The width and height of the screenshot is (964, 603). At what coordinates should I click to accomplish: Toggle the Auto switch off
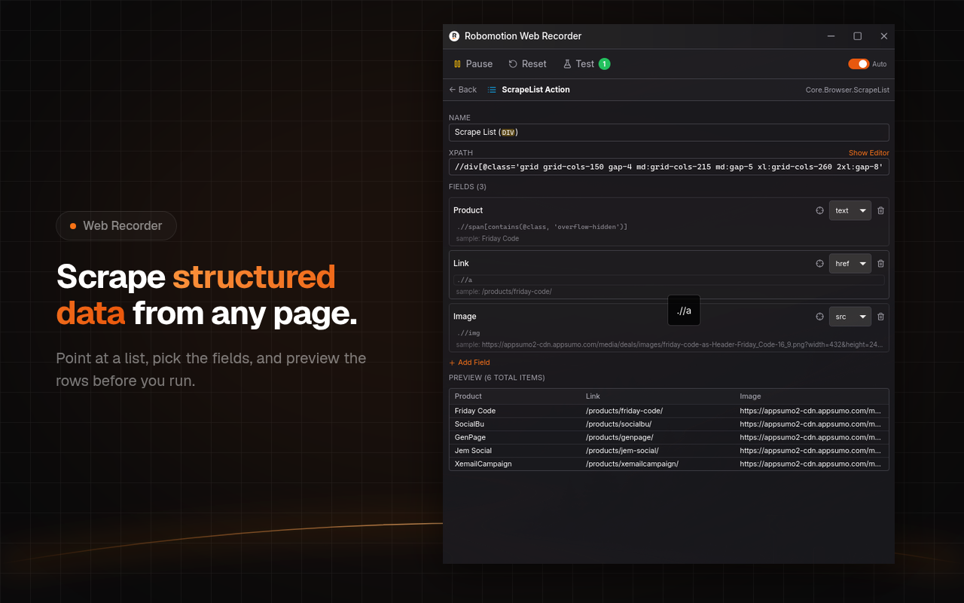pyautogui.click(x=859, y=64)
